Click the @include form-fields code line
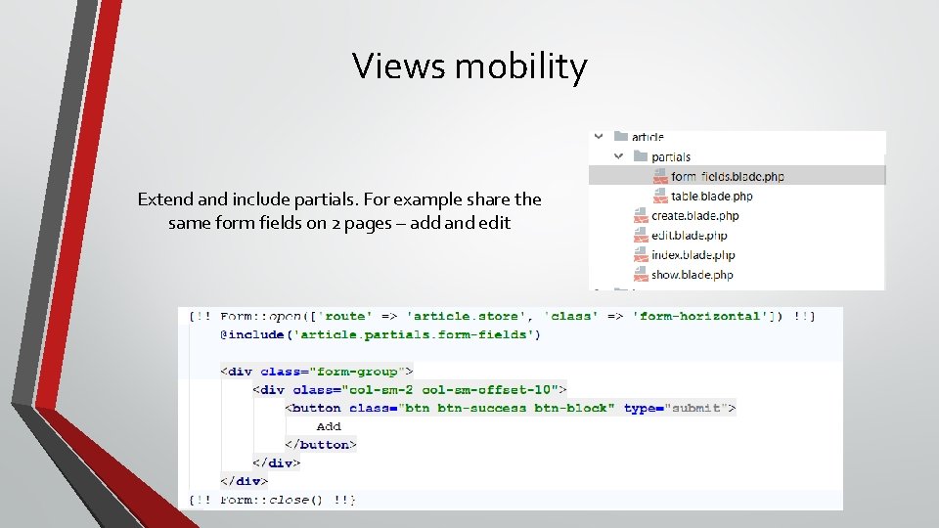Viewport: 939px width, 528px height. [x=380, y=334]
